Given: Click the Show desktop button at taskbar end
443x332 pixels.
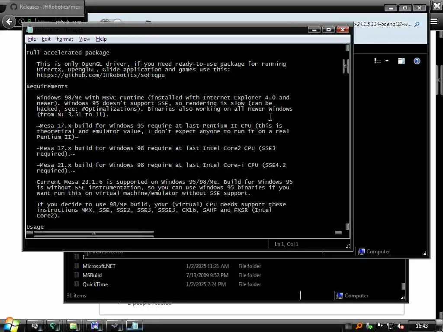Looking at the screenshot, I should [x=440, y=326].
